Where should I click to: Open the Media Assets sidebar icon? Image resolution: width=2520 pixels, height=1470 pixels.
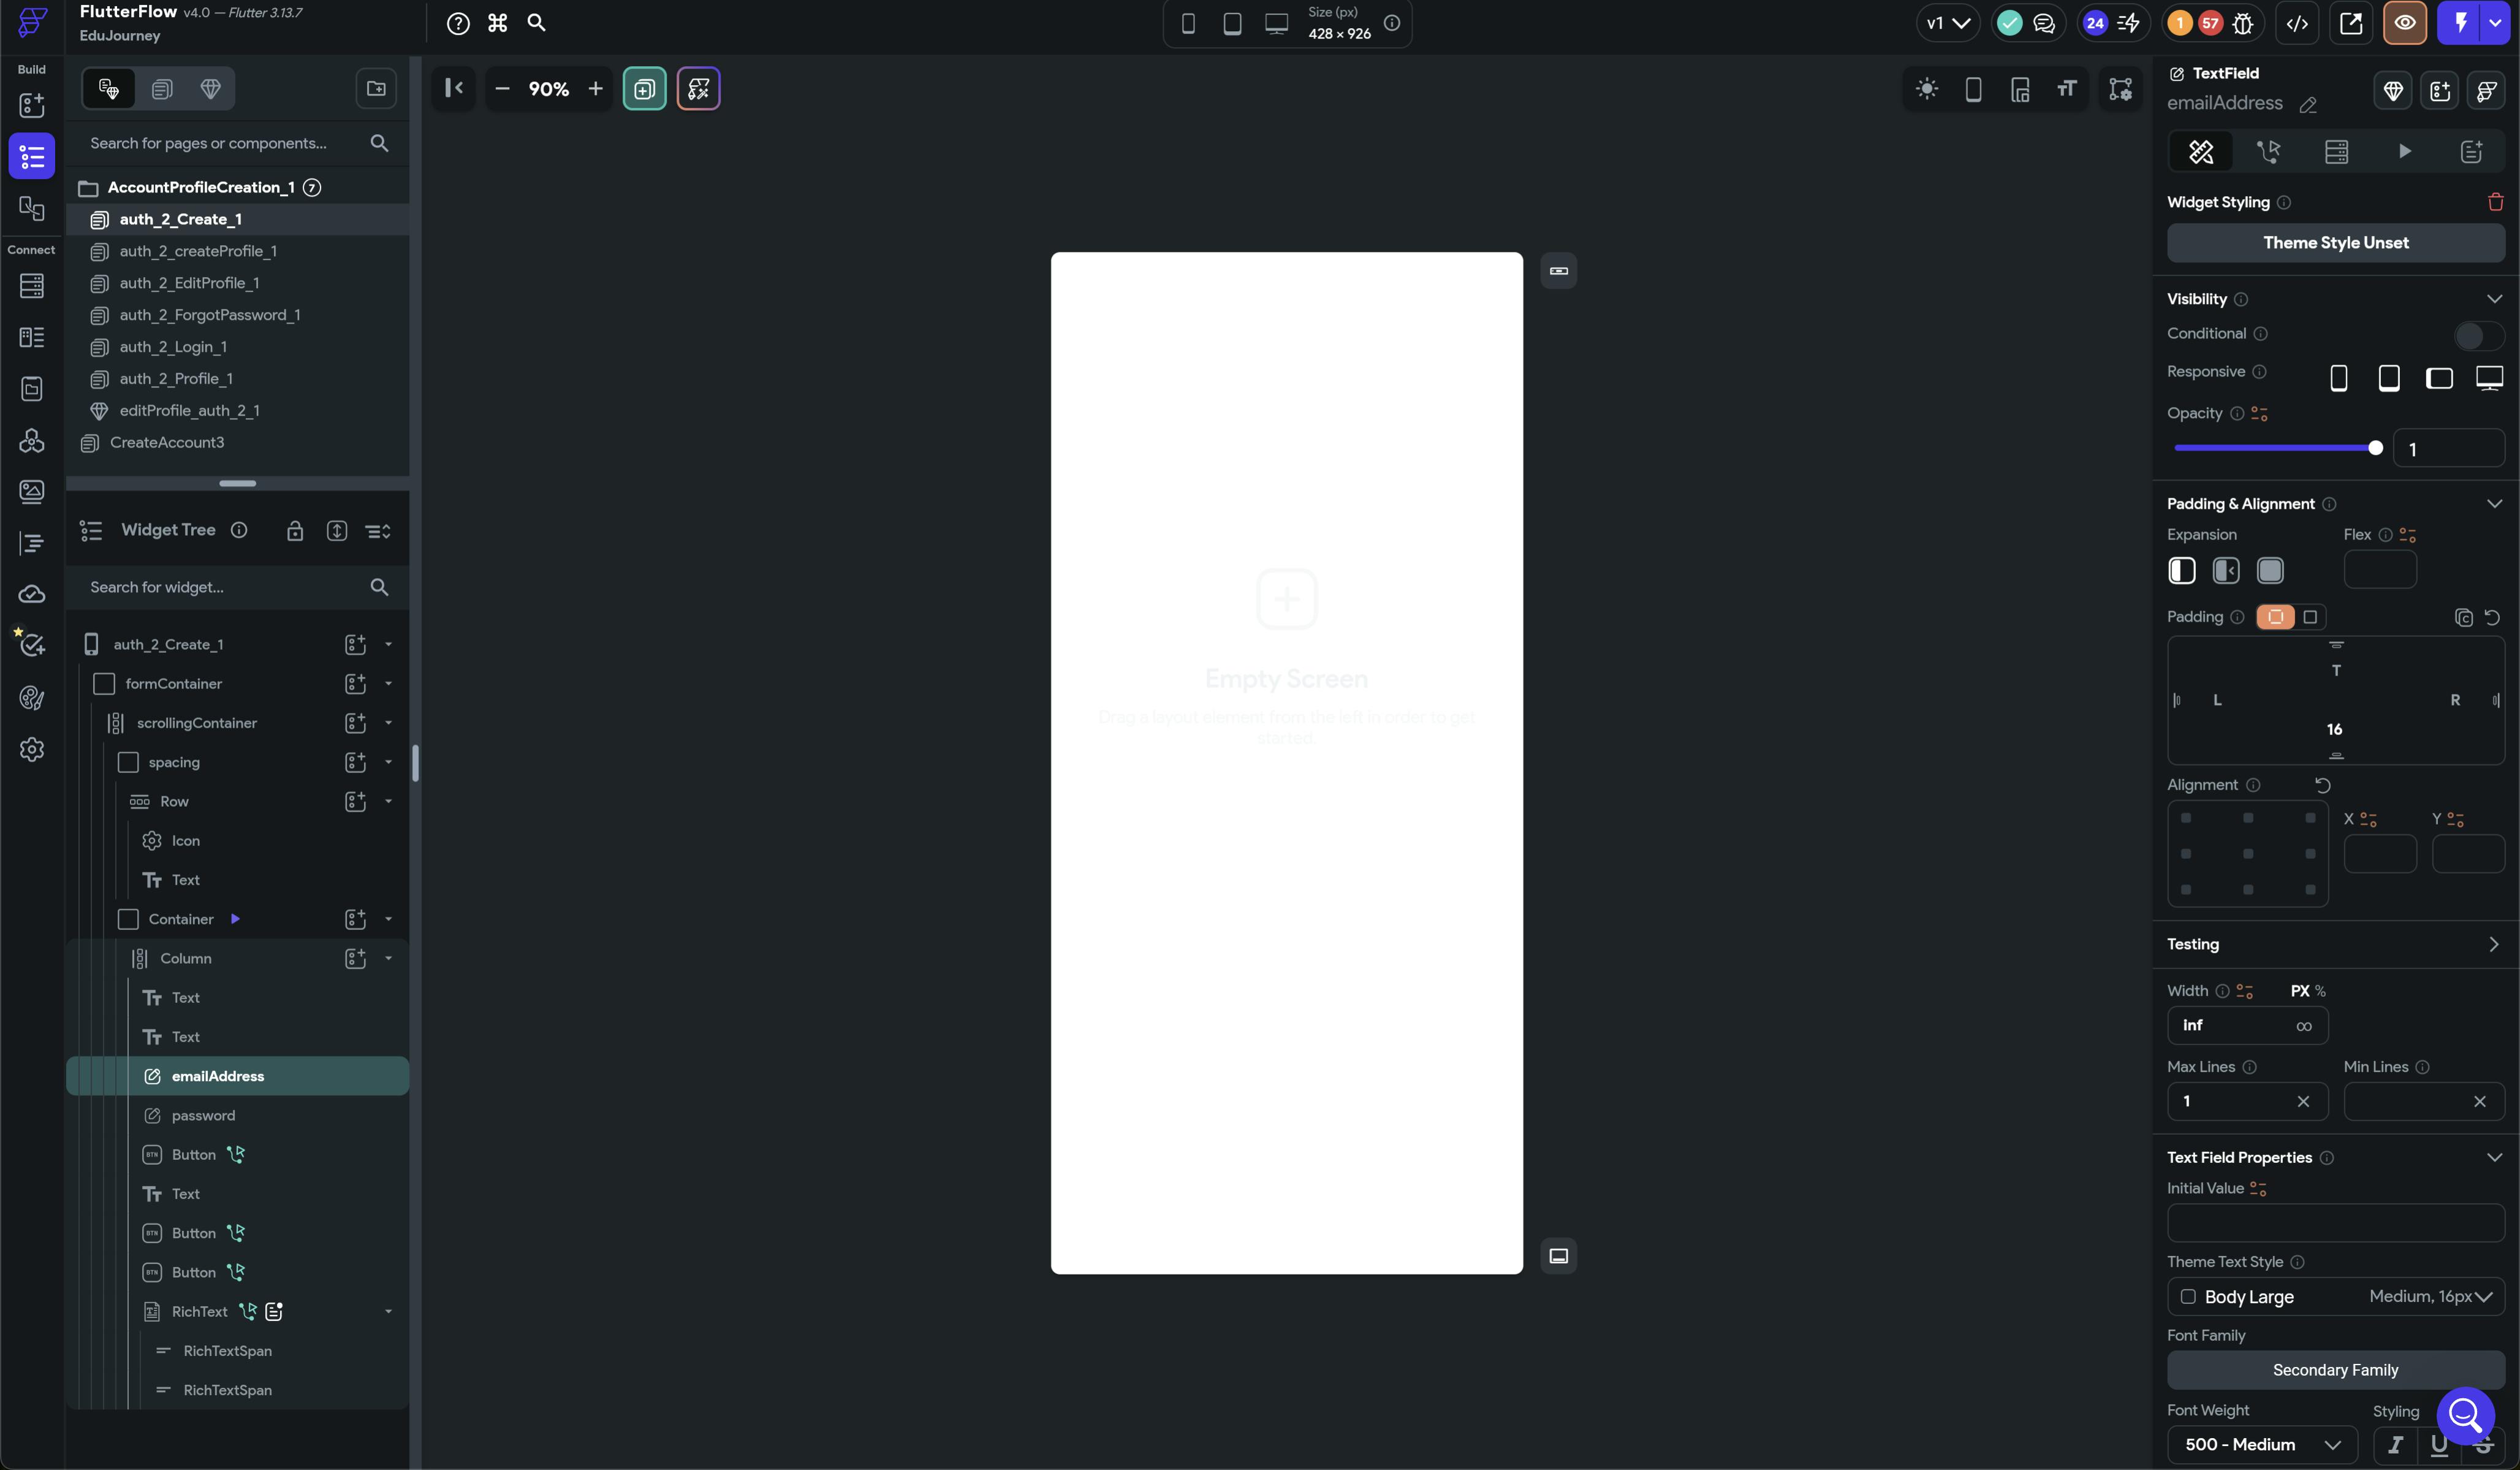[x=32, y=491]
